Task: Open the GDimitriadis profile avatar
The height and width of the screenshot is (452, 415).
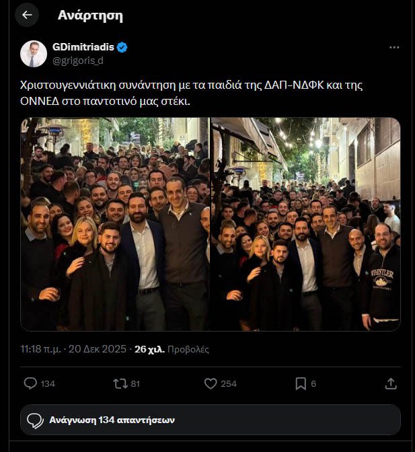Action: 34,54
